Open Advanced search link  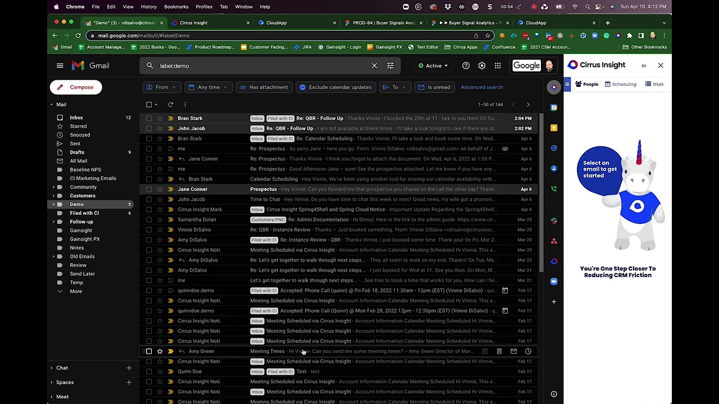tap(481, 87)
